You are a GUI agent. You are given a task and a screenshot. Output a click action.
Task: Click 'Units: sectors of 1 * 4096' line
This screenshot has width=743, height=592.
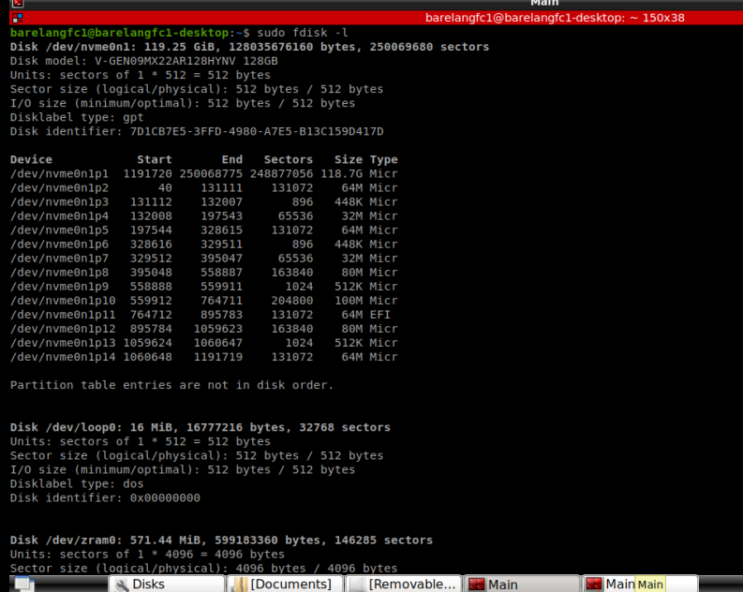pyautogui.click(x=147, y=555)
